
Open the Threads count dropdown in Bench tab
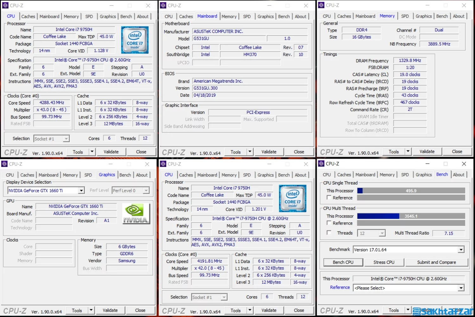(382, 233)
